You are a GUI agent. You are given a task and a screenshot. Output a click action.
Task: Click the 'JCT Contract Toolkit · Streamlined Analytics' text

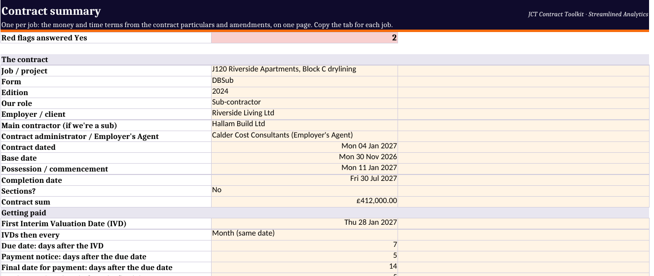[588, 14]
